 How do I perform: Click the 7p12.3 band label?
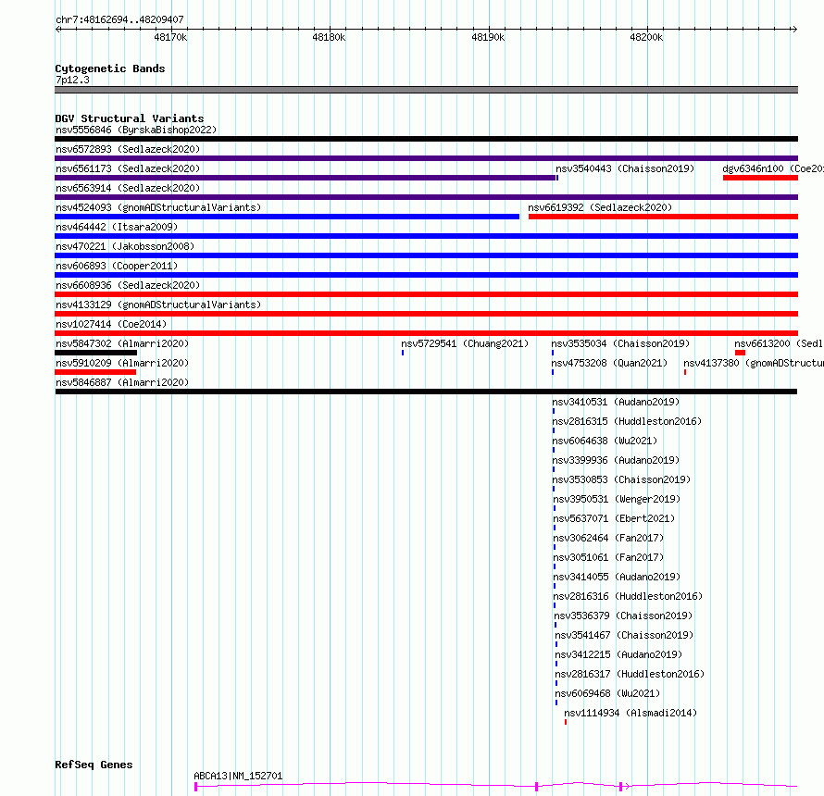[72, 80]
